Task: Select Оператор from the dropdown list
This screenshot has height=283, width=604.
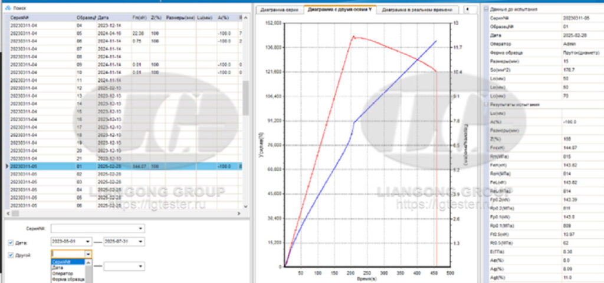Action: click(63, 274)
